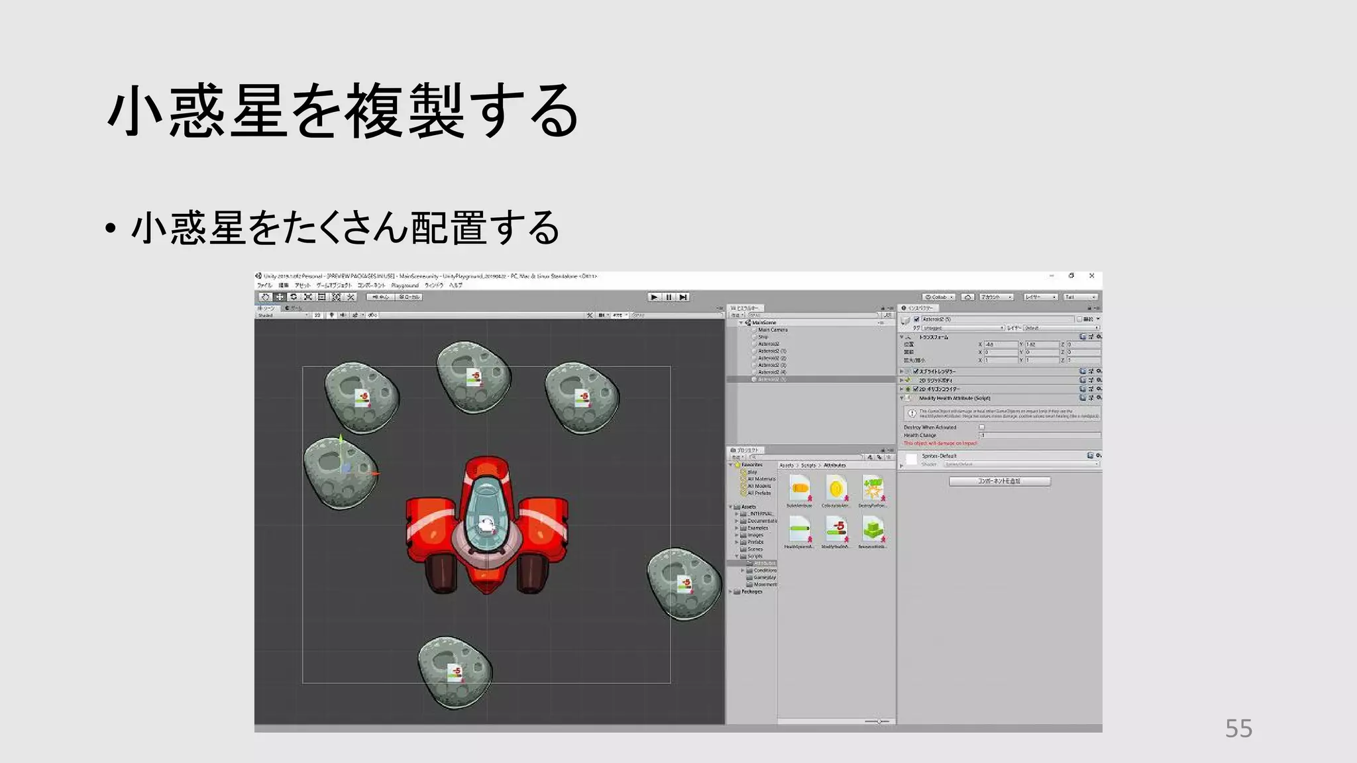Toggle the Asteroid2 (5) active checkbox
Screen dimensions: 1357x763
click(x=917, y=319)
